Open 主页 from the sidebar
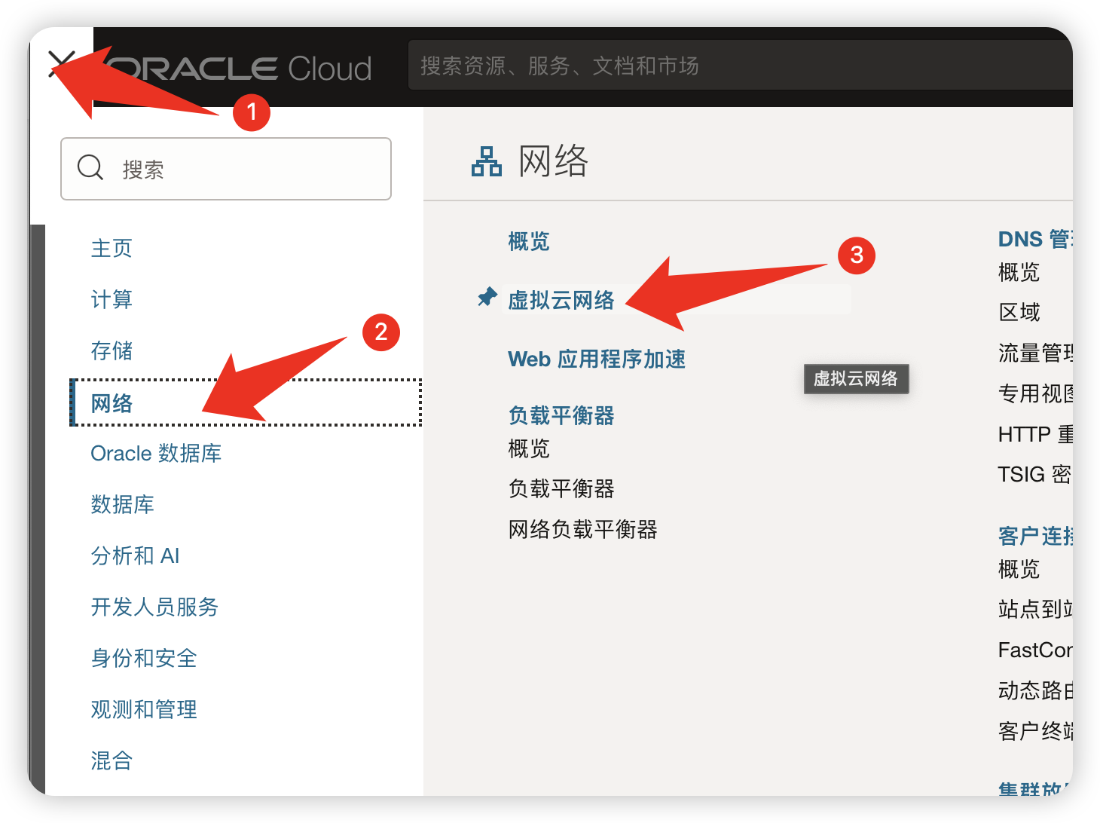The height and width of the screenshot is (823, 1100). [111, 248]
